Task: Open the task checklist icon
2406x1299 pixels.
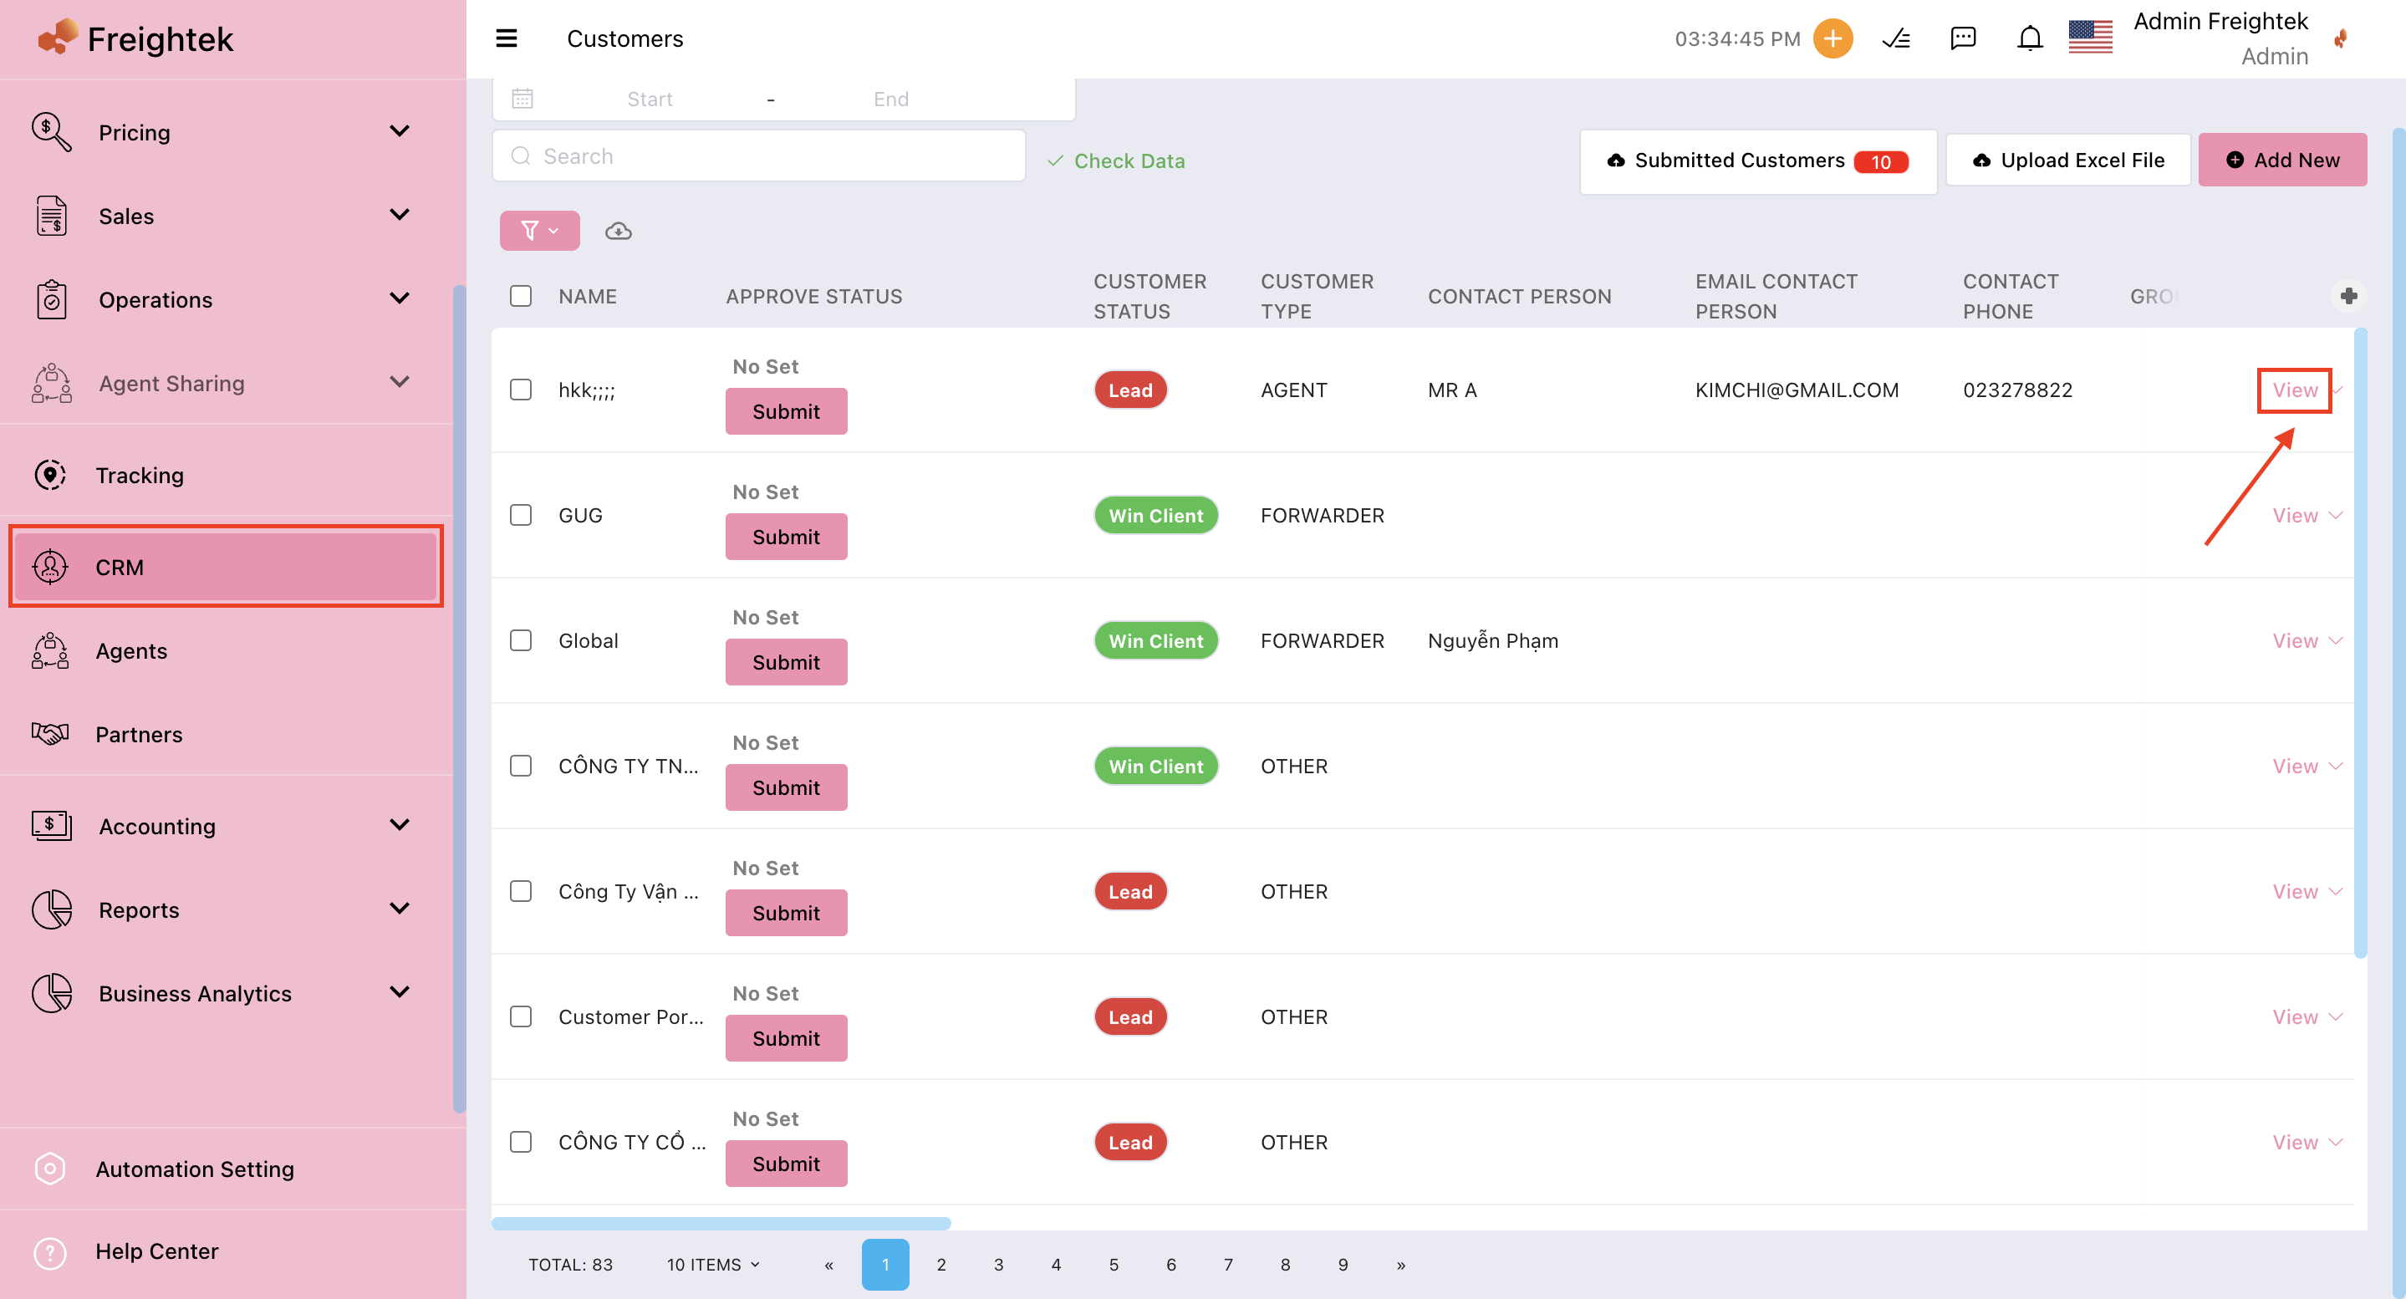Action: pyautogui.click(x=1896, y=38)
